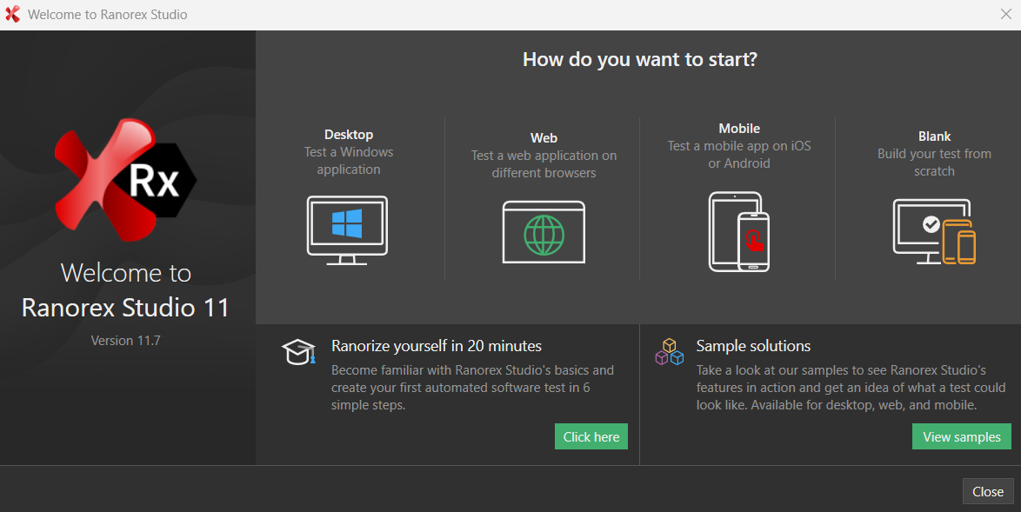The height and width of the screenshot is (512, 1021).
Task: Choose the Blank heading
Action: point(934,136)
